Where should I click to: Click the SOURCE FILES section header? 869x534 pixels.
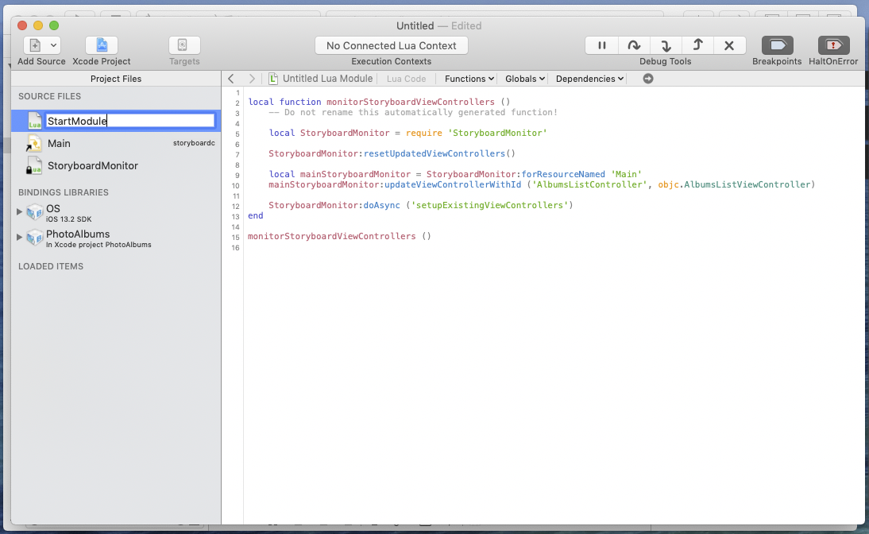pyautogui.click(x=49, y=96)
